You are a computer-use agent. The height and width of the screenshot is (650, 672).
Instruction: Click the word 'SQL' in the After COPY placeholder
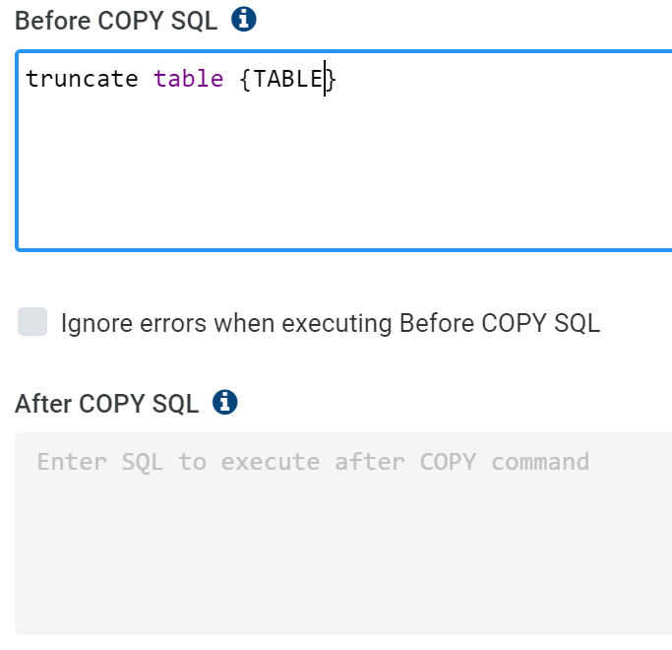143,462
